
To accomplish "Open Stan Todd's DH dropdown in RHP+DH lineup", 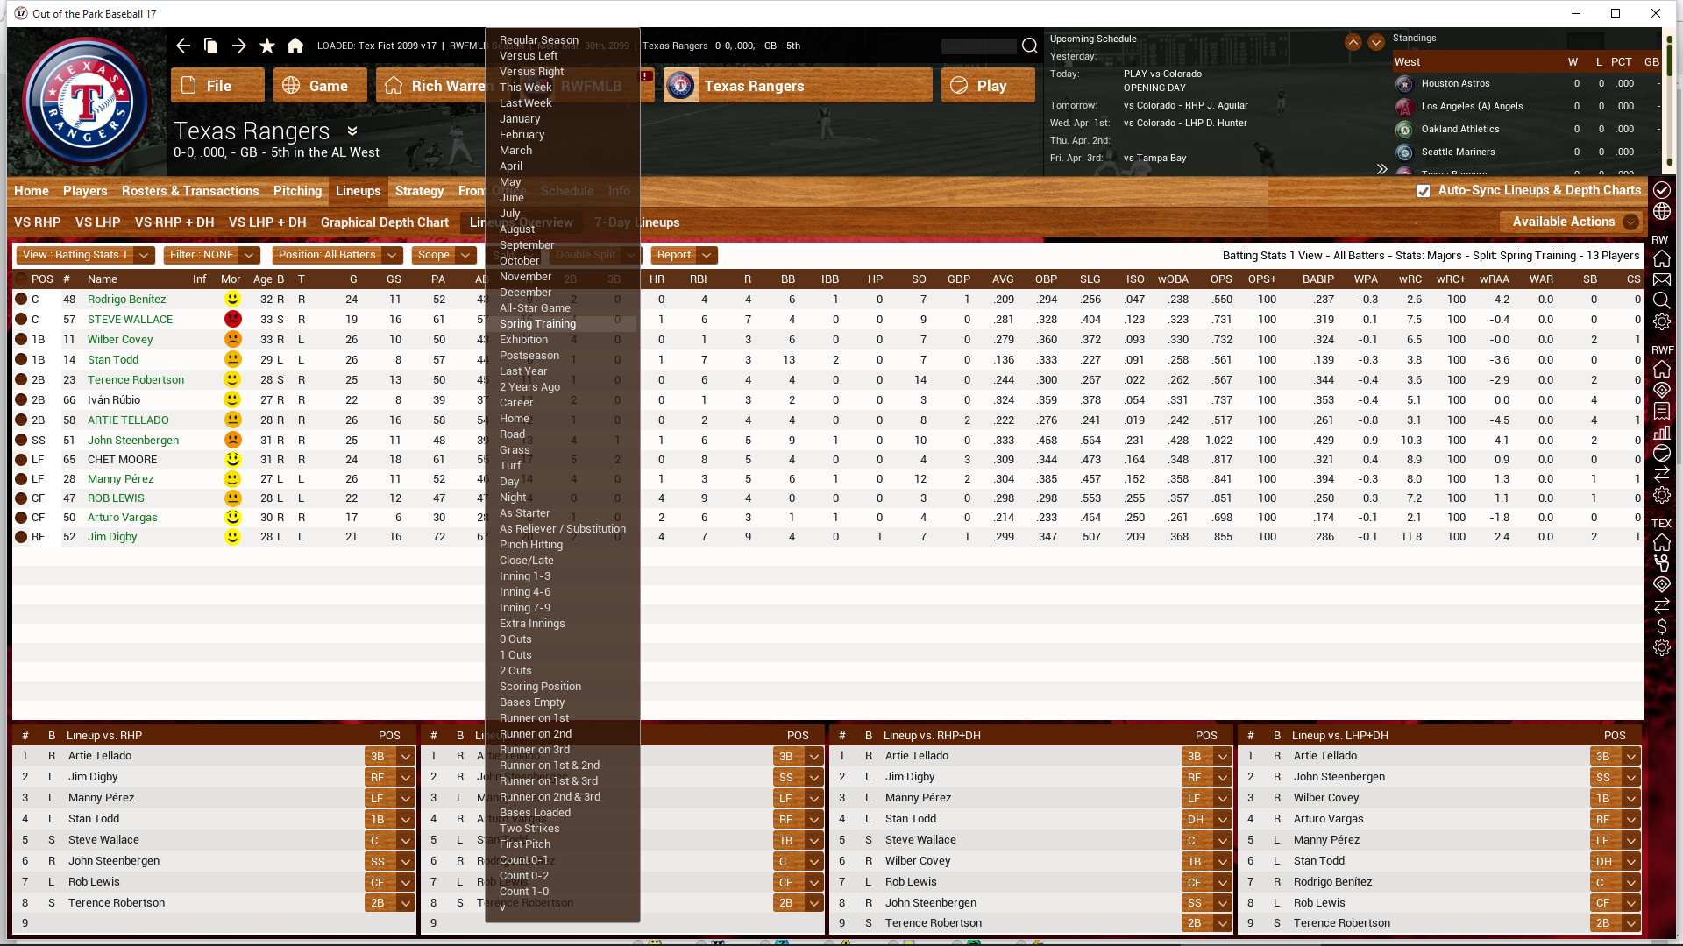I will click(x=1206, y=819).
